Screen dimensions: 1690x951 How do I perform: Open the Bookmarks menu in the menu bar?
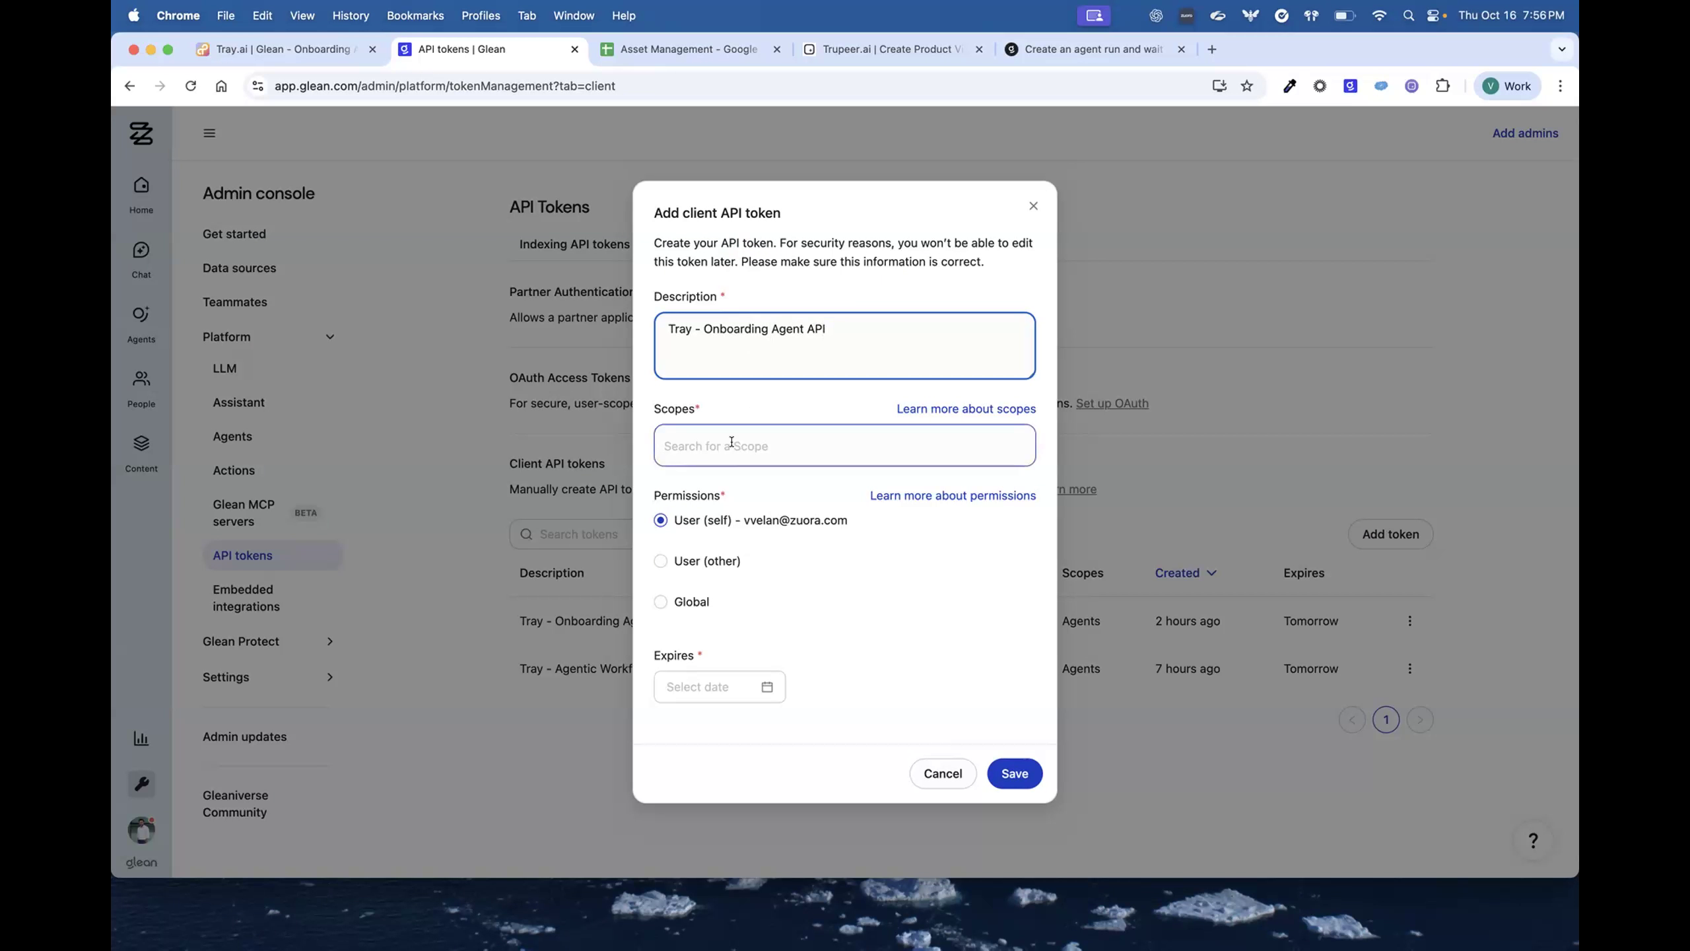point(415,15)
